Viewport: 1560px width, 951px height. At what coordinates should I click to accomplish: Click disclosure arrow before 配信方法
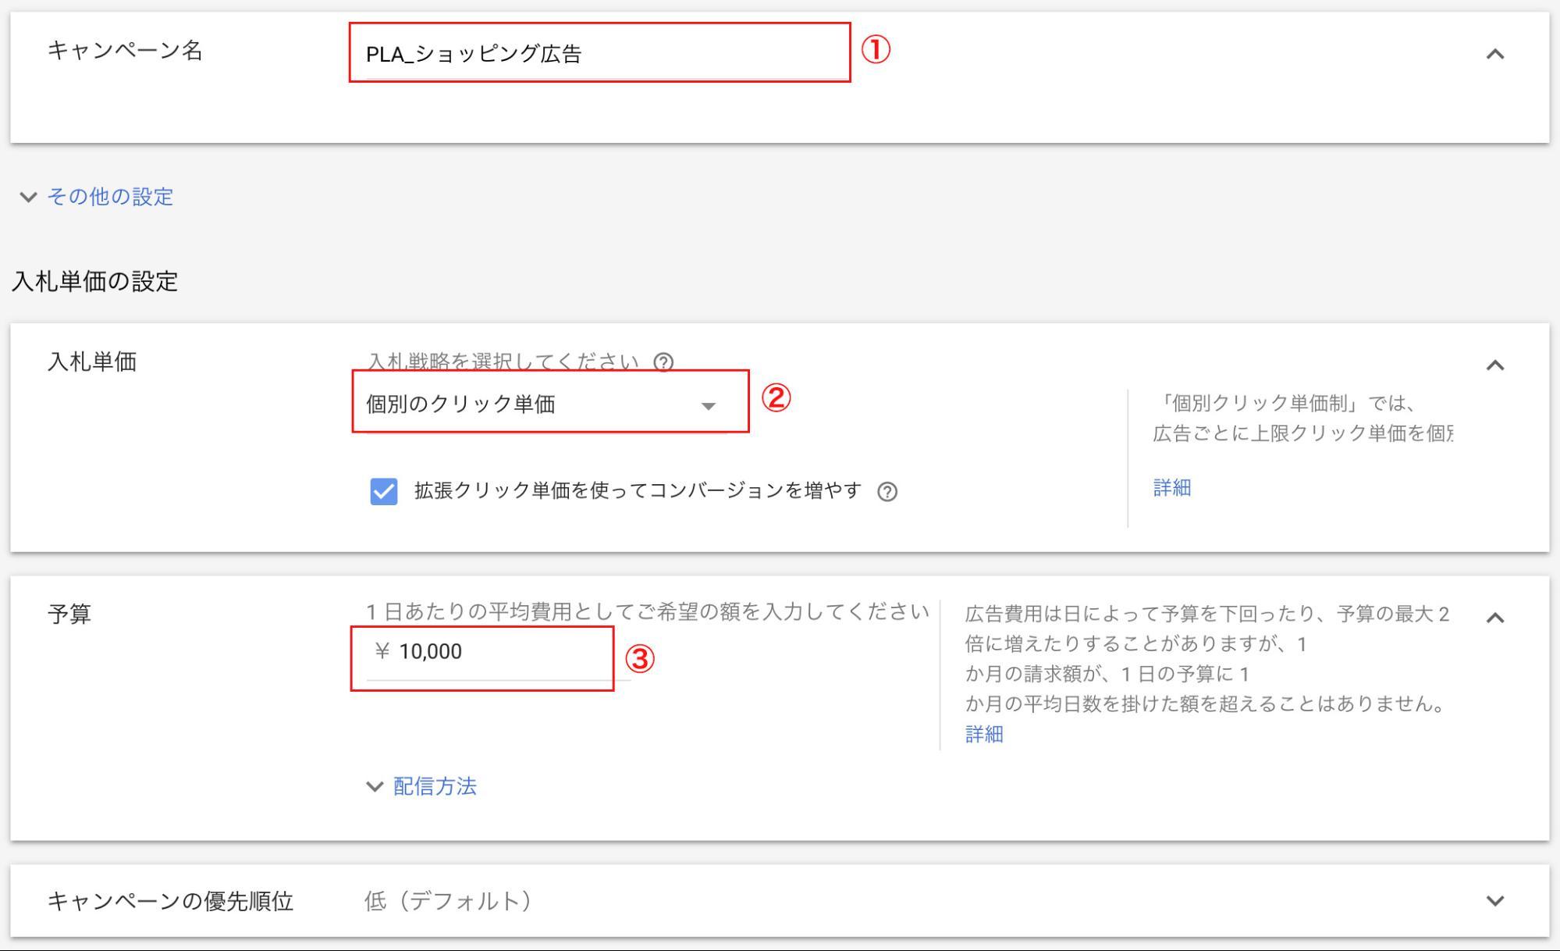point(376,787)
